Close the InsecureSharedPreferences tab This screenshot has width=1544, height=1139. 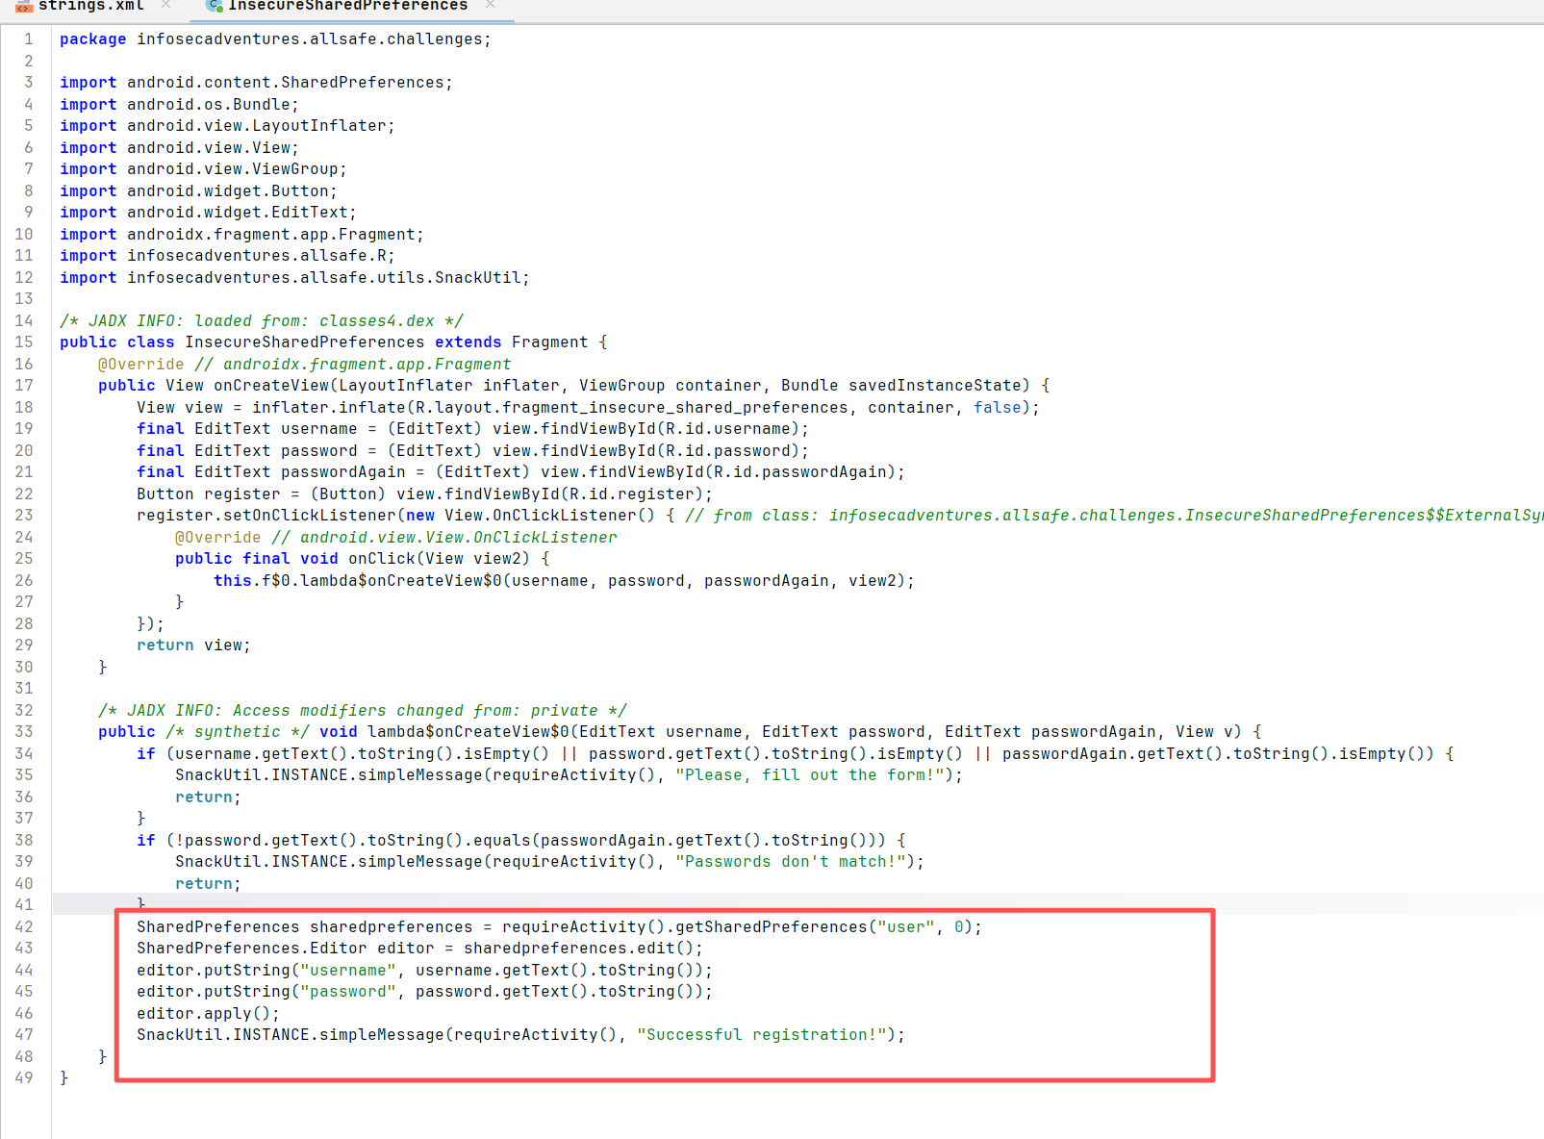[491, 5]
